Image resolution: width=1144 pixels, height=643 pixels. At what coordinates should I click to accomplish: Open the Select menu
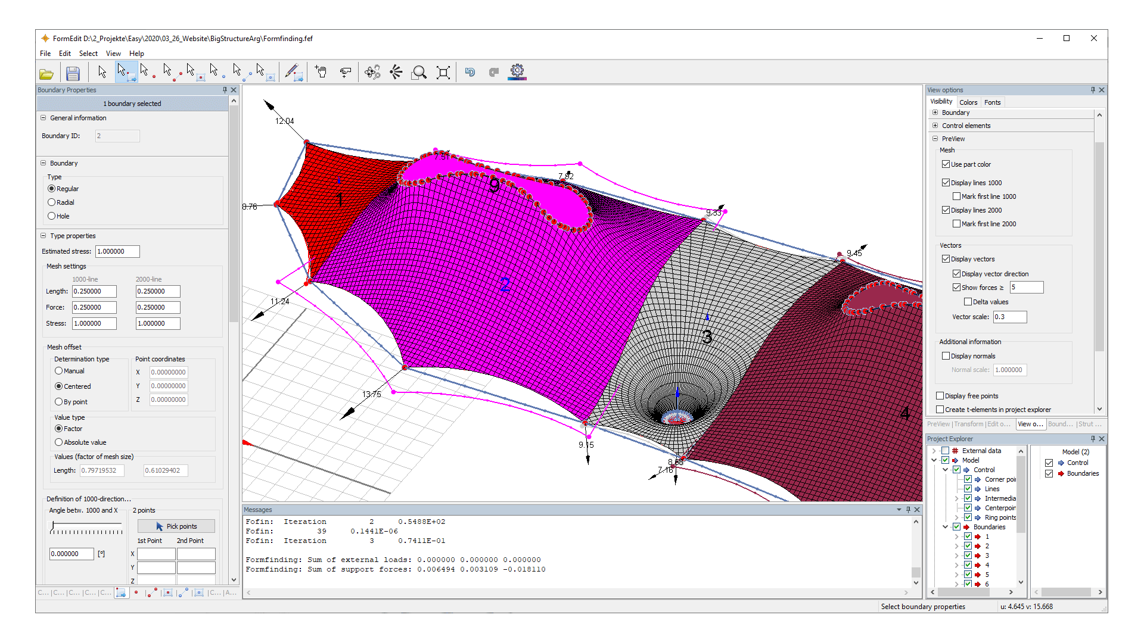pyautogui.click(x=88, y=53)
